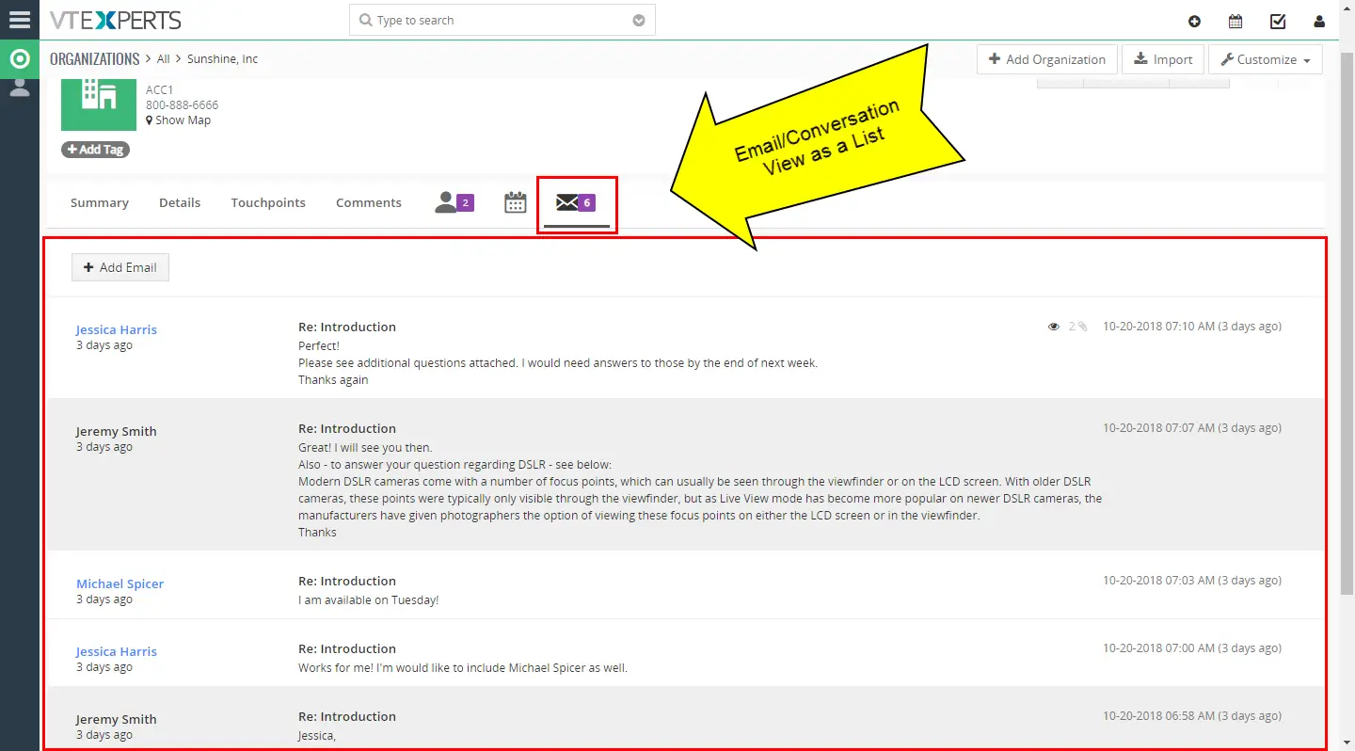Open the tasks checkmark icon in top bar
This screenshot has width=1355, height=751.
pyautogui.click(x=1277, y=22)
